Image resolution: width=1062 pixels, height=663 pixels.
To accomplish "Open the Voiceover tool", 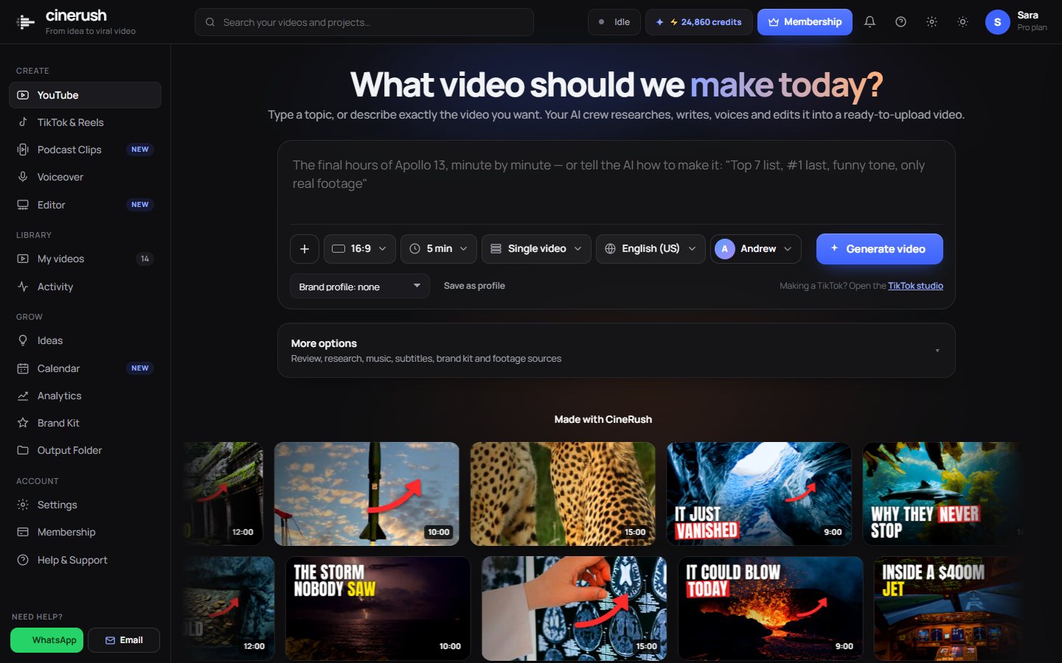I will tap(85, 177).
